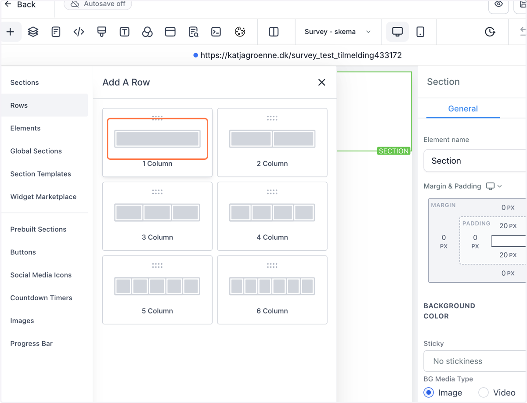Open the Margin & Padding device dropdown

click(494, 186)
